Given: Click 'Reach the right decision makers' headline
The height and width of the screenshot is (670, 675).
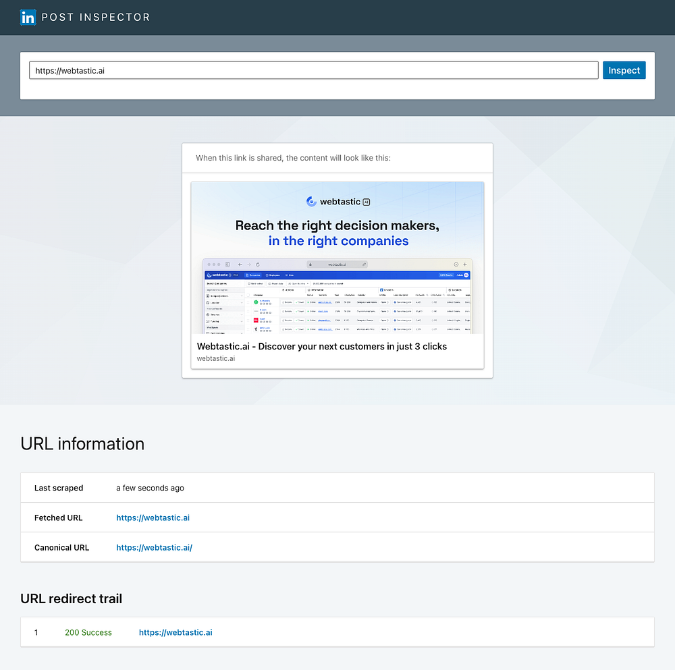Looking at the screenshot, I should tap(337, 225).
